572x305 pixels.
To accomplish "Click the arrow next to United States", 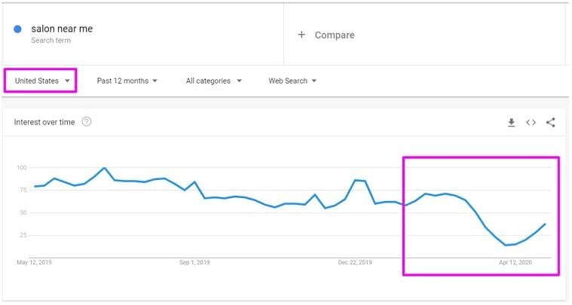I will [67, 81].
